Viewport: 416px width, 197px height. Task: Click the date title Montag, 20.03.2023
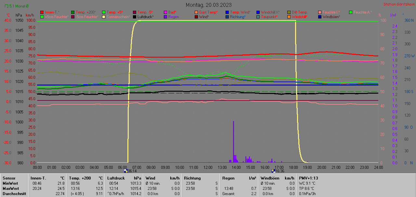[209, 5]
